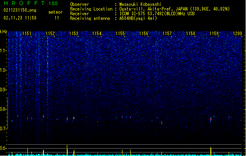The height and width of the screenshot is (156, 246).
Task: Click the 0.9 kHz axis label
Action: pos(4,90)
